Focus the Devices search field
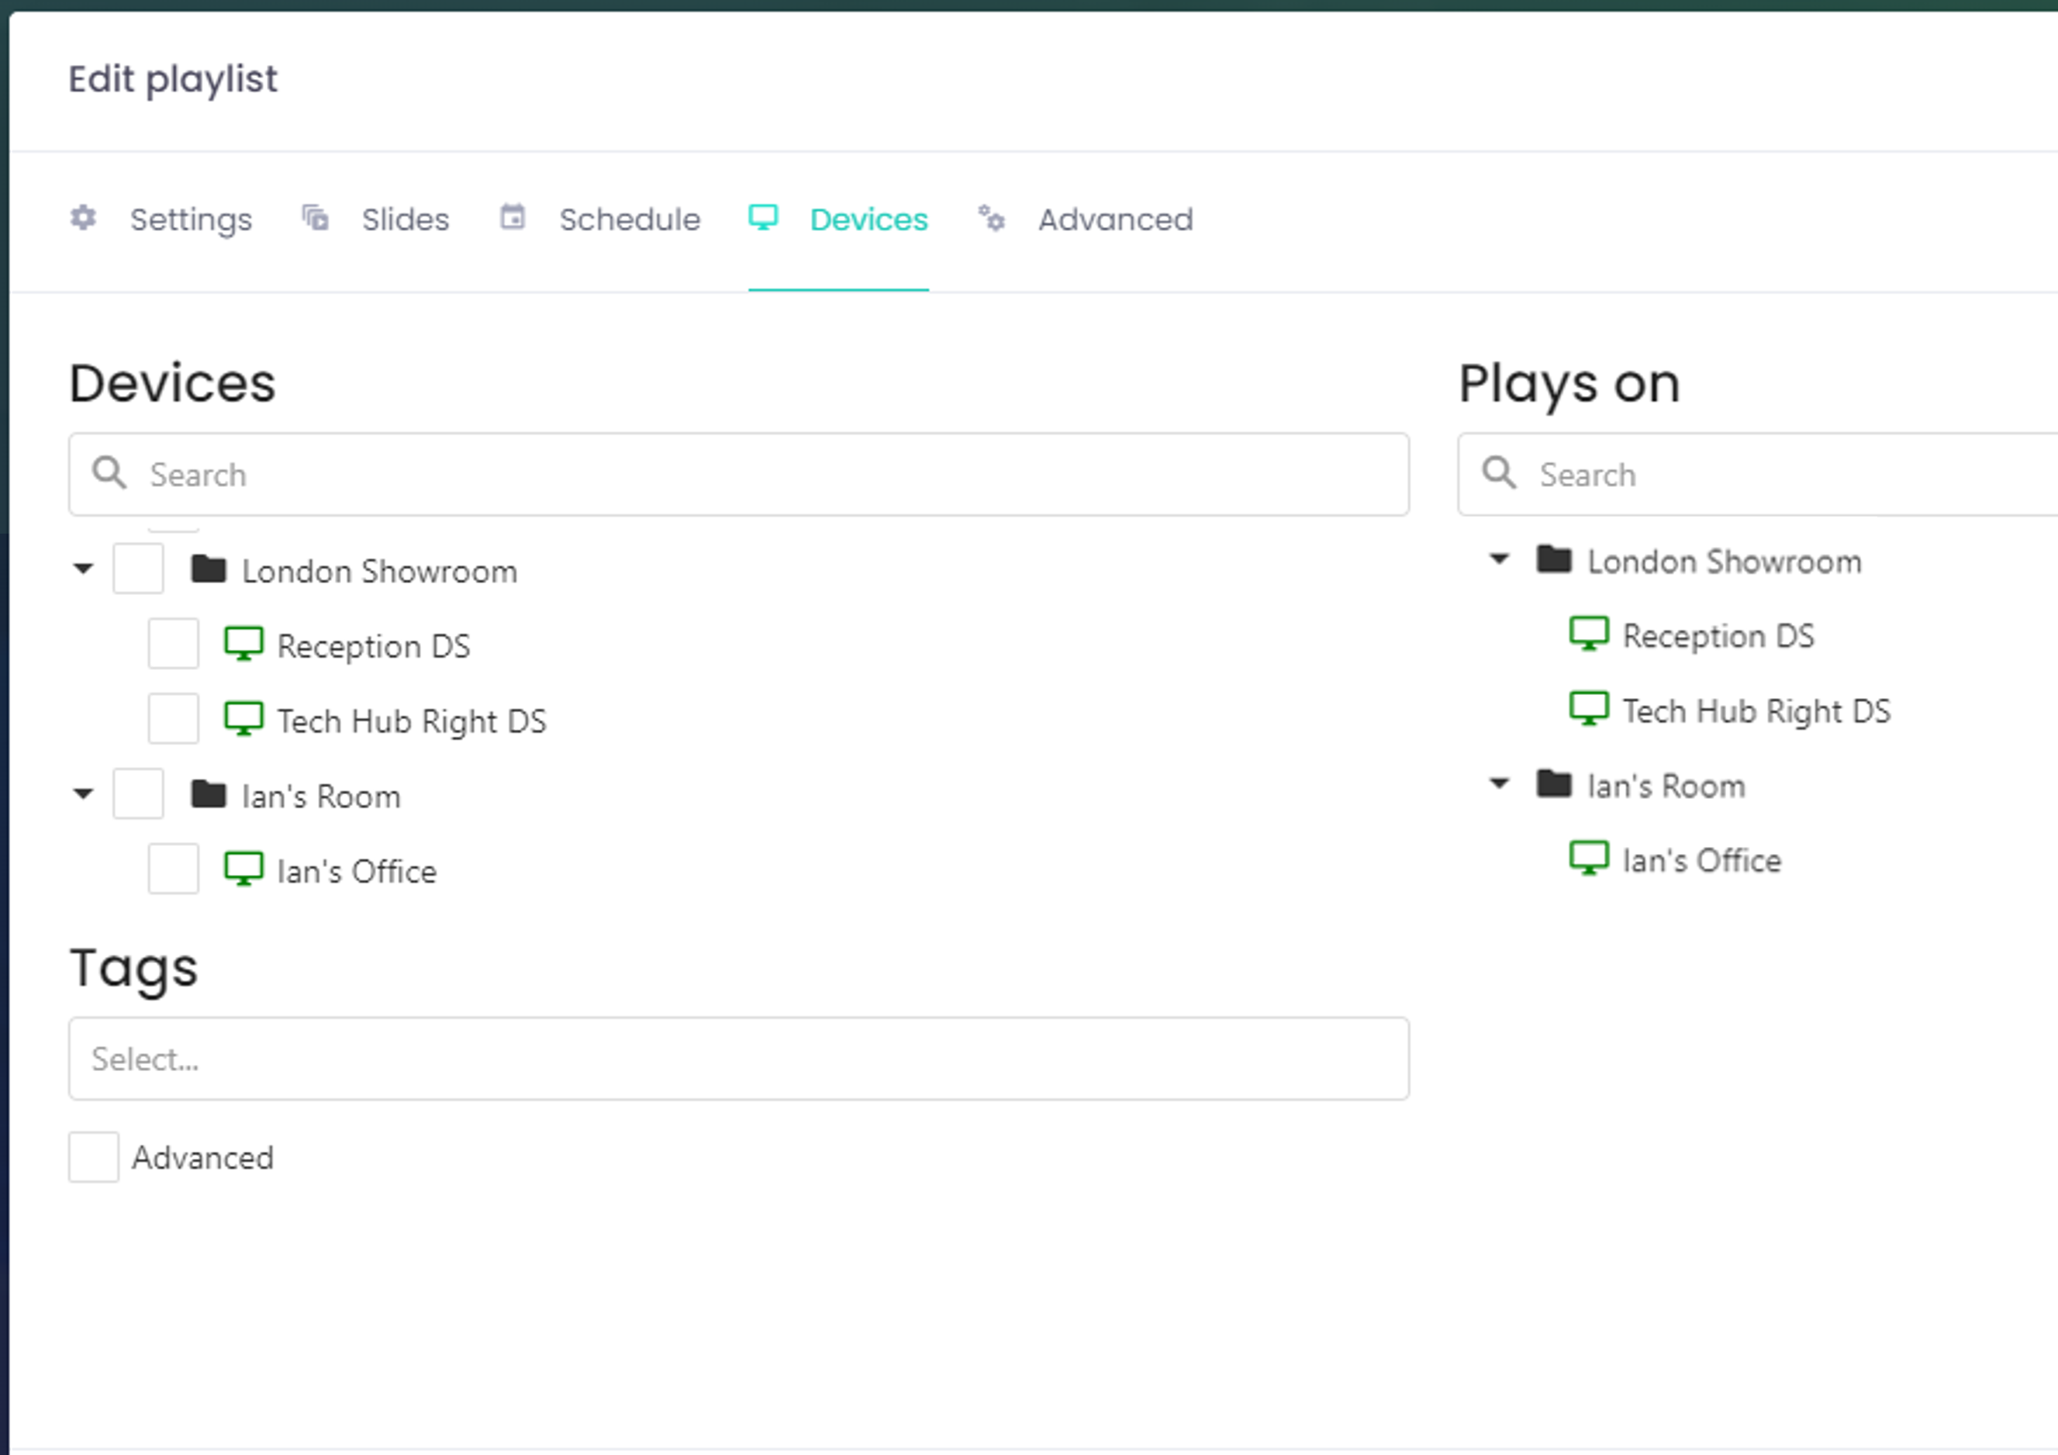Viewport: 2058px width, 1455px height. [738, 474]
